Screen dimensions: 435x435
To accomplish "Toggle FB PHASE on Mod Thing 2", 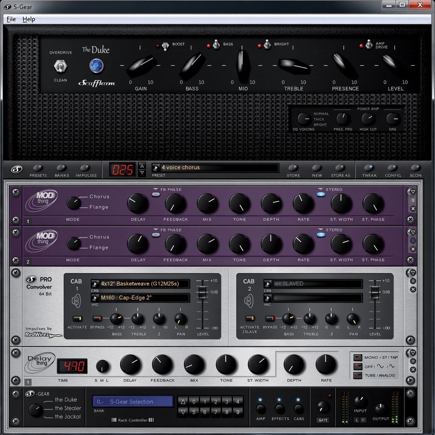I will [156, 235].
